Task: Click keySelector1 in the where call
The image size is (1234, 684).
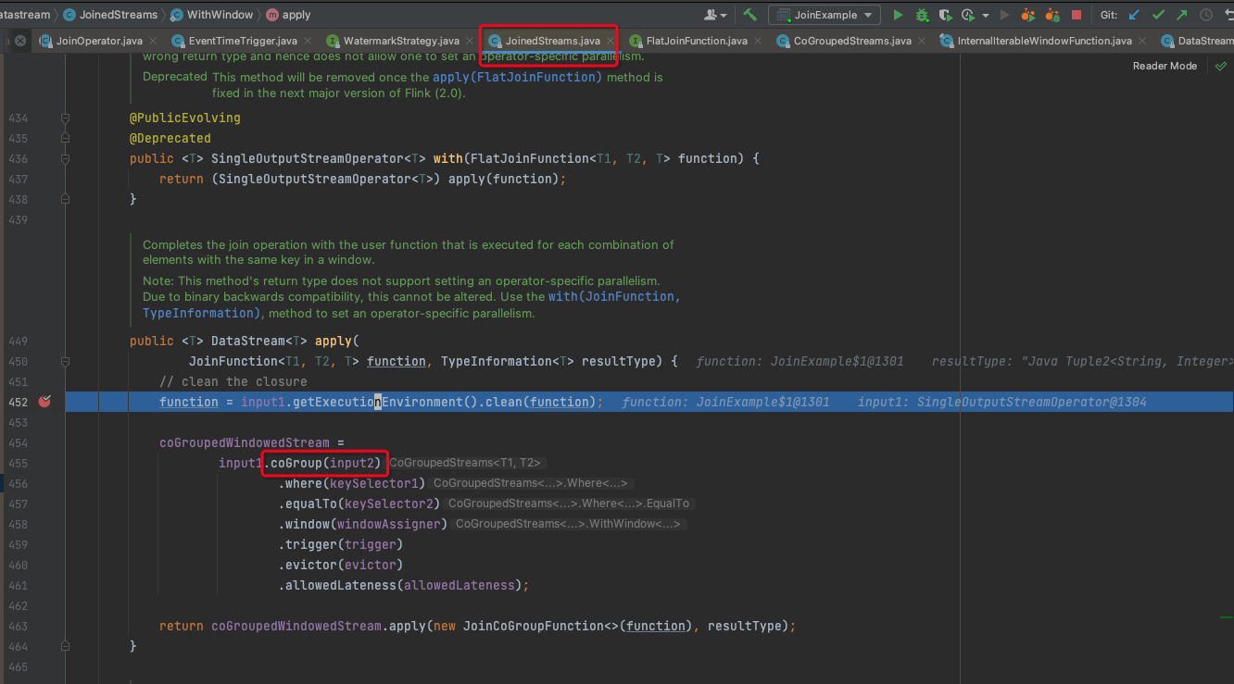Action: coord(374,483)
